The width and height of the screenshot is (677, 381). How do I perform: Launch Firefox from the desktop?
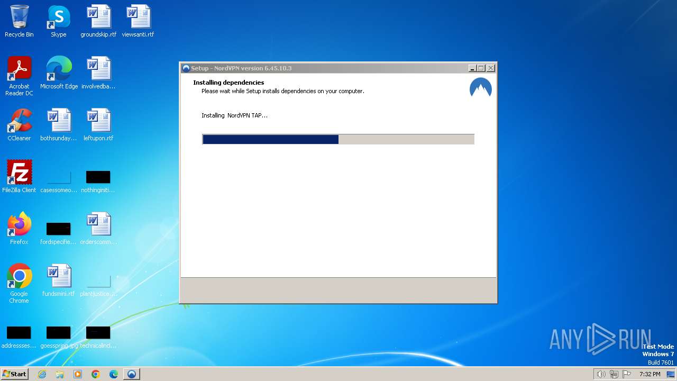tap(19, 228)
